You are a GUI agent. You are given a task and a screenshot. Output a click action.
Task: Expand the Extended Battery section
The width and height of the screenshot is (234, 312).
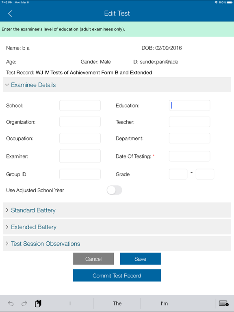(x=117, y=227)
